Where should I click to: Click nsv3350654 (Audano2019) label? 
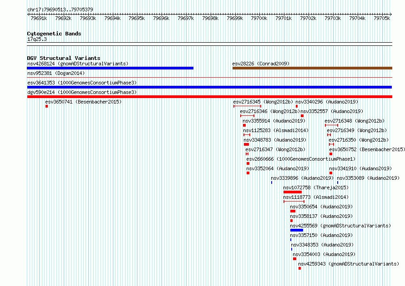[321, 207]
